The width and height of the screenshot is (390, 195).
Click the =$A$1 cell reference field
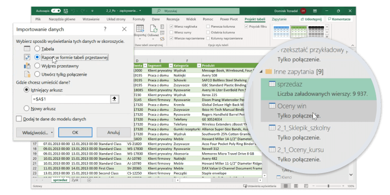point(71,99)
